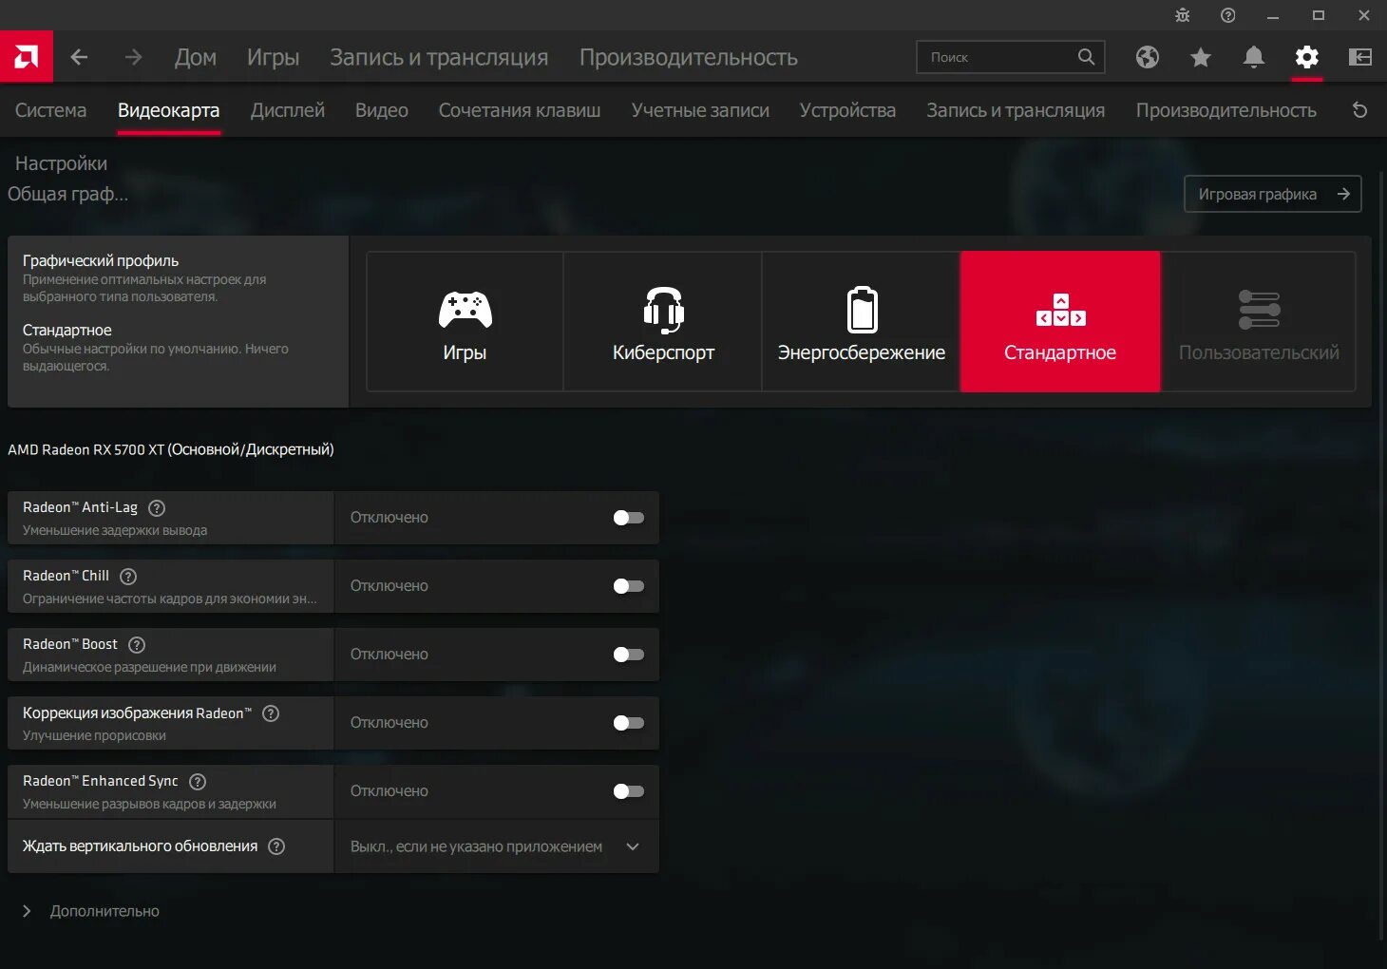Open help question mark in title bar

(1228, 15)
